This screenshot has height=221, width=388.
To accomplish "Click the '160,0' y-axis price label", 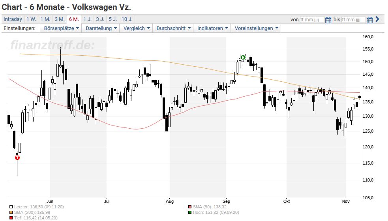I will click(368, 37).
